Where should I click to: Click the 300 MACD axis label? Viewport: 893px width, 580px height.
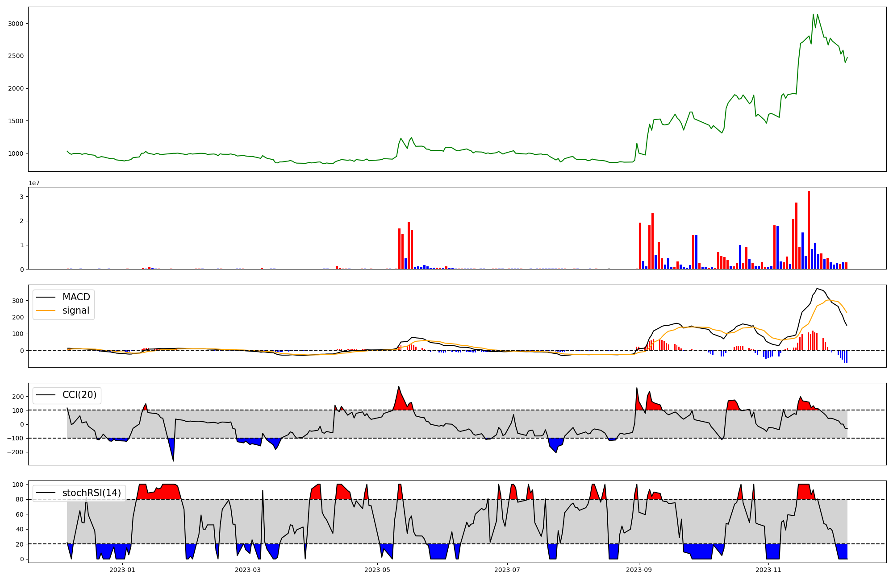click(x=18, y=301)
